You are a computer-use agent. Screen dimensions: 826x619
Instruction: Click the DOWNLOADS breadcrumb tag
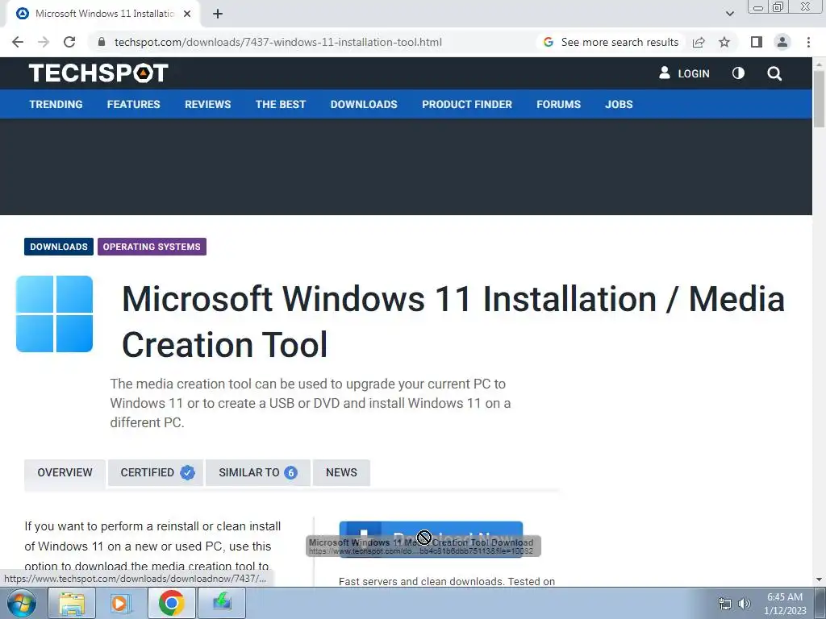pos(58,247)
